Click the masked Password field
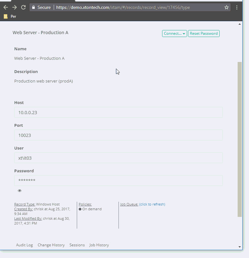Screen dimensions: 249x258 118,181
